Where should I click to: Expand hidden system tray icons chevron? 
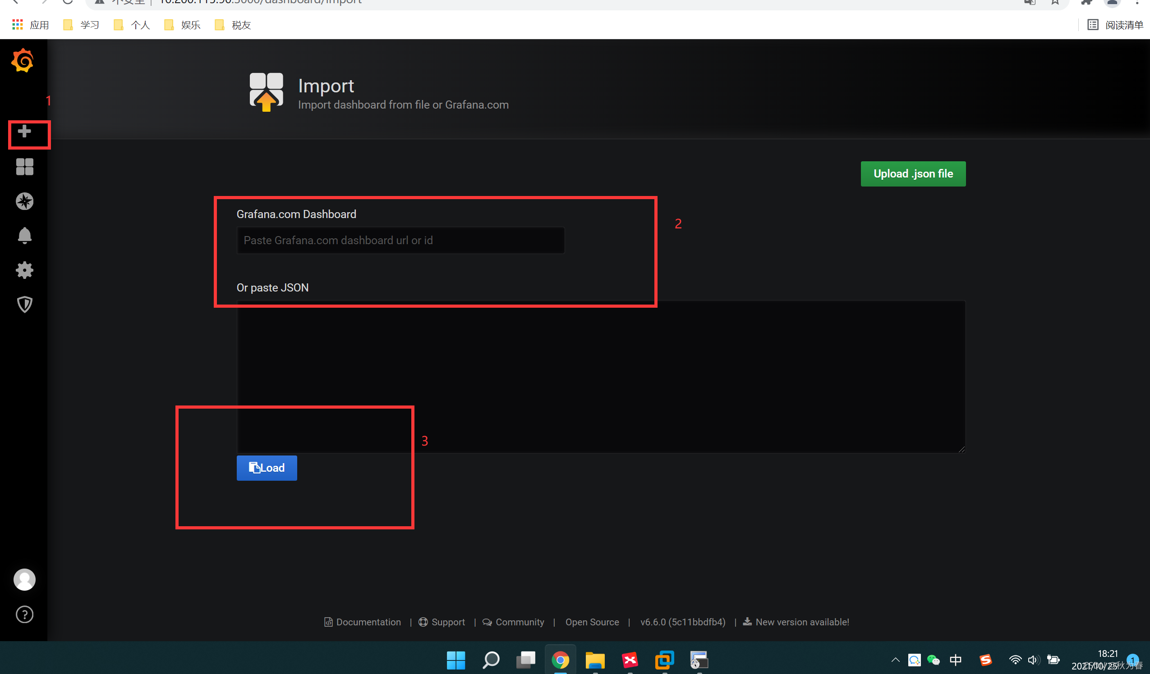tap(895, 660)
